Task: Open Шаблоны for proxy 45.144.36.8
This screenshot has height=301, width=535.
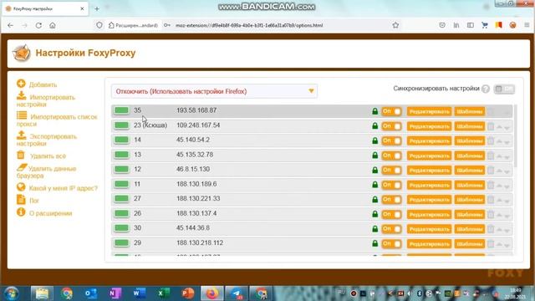Action: (470, 229)
